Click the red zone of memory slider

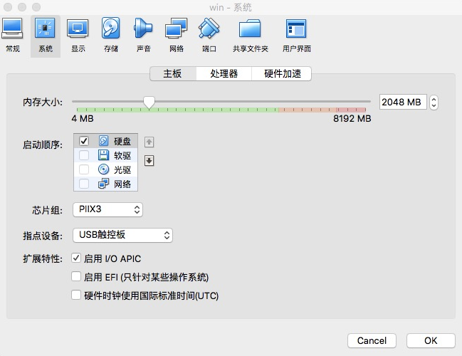click(x=351, y=110)
